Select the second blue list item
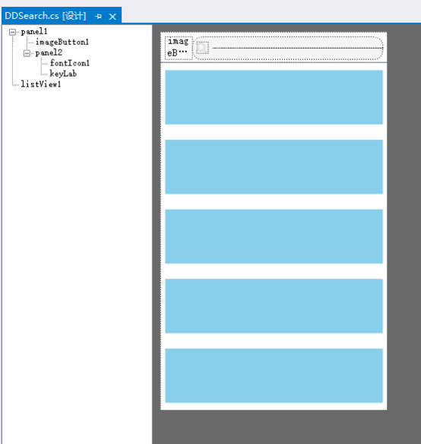Screen dimensions: 421x444 (274, 166)
